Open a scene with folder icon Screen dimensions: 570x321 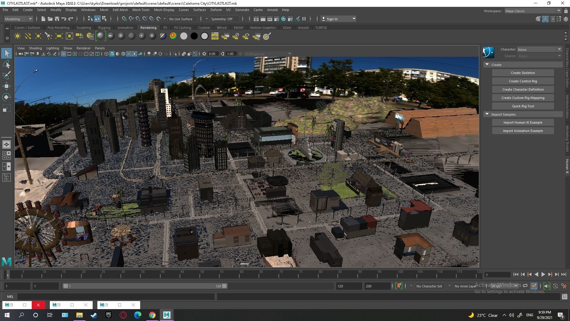pyautogui.click(x=50, y=19)
